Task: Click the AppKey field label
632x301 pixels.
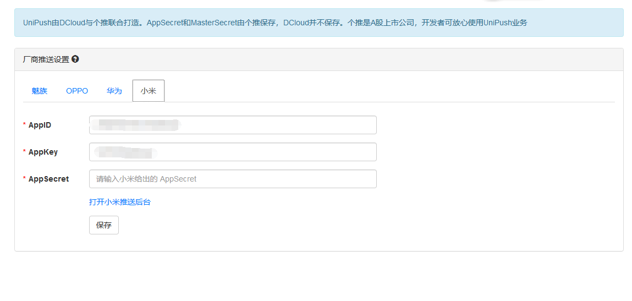Action: tap(43, 152)
